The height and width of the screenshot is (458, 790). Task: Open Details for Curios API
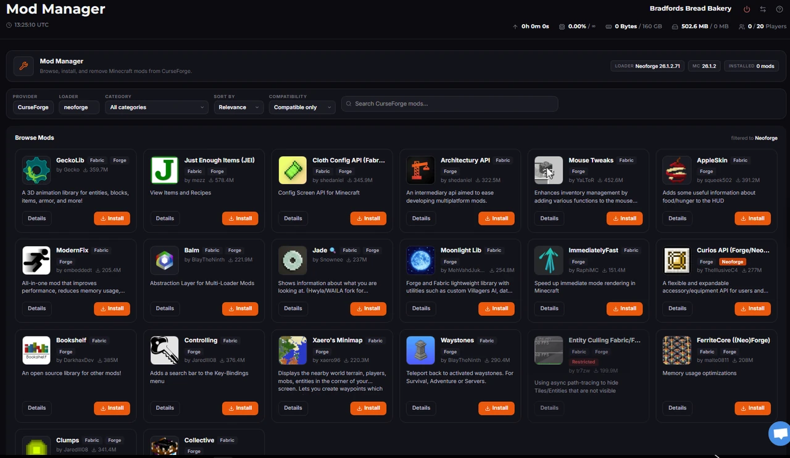point(678,309)
